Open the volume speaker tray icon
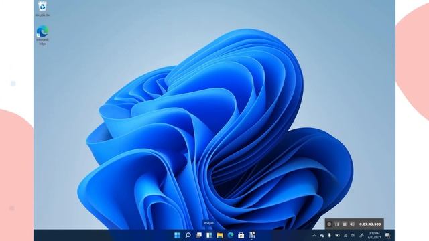 353,235
